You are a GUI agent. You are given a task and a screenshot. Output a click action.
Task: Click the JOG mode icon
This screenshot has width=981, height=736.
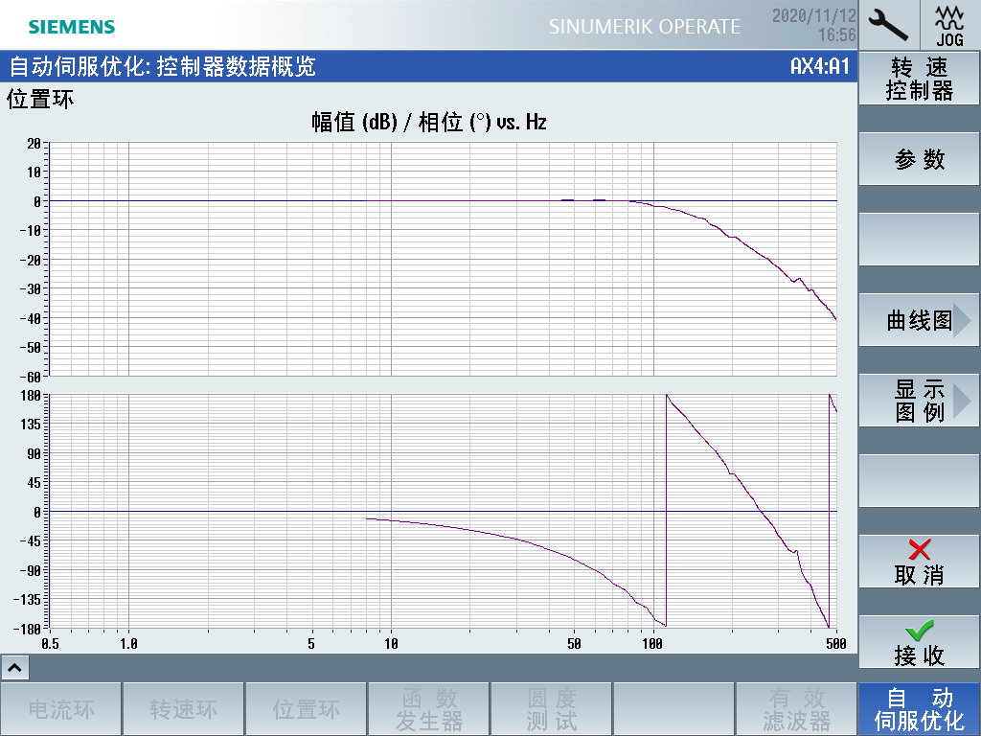click(949, 24)
